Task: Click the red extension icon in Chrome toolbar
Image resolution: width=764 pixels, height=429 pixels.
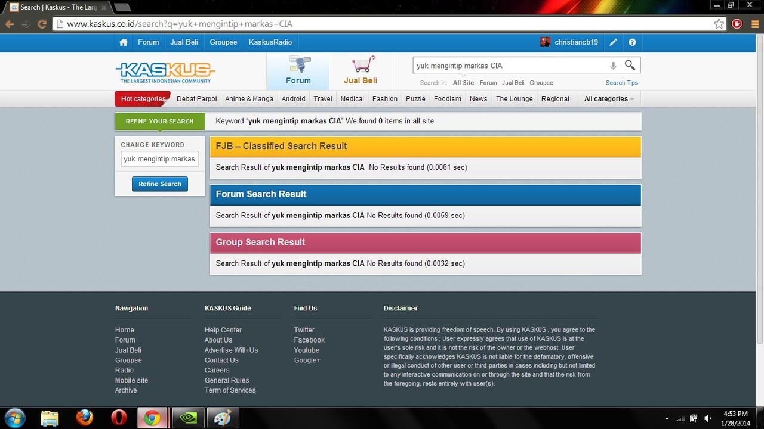Action: pos(737,24)
